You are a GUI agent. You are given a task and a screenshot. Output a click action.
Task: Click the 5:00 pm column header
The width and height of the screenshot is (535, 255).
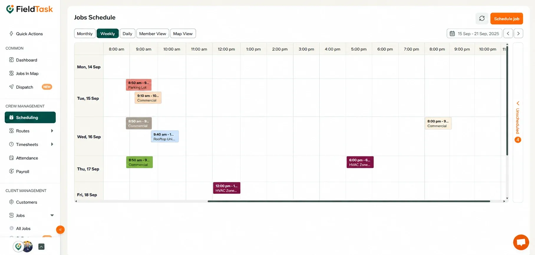tap(359, 49)
